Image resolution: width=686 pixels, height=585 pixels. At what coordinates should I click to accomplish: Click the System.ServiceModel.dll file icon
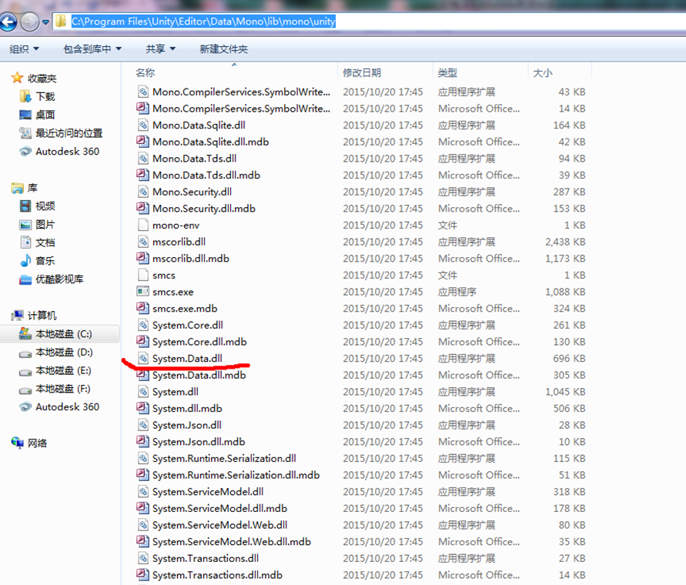(x=142, y=492)
